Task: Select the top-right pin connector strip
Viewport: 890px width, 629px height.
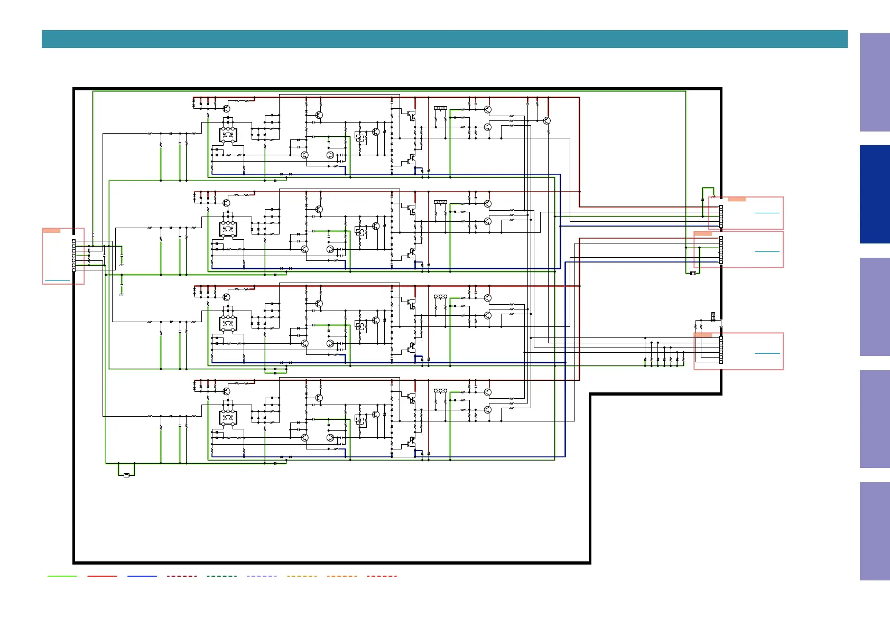Action: [721, 217]
